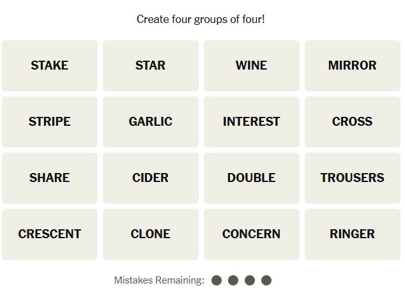Select the STRIPE word tile
Viewport: 405px width, 288px height.
pyautogui.click(x=50, y=122)
